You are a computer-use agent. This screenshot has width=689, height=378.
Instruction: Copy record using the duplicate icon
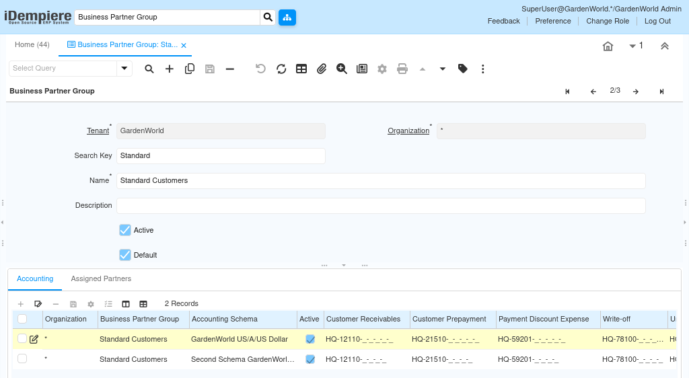point(189,69)
